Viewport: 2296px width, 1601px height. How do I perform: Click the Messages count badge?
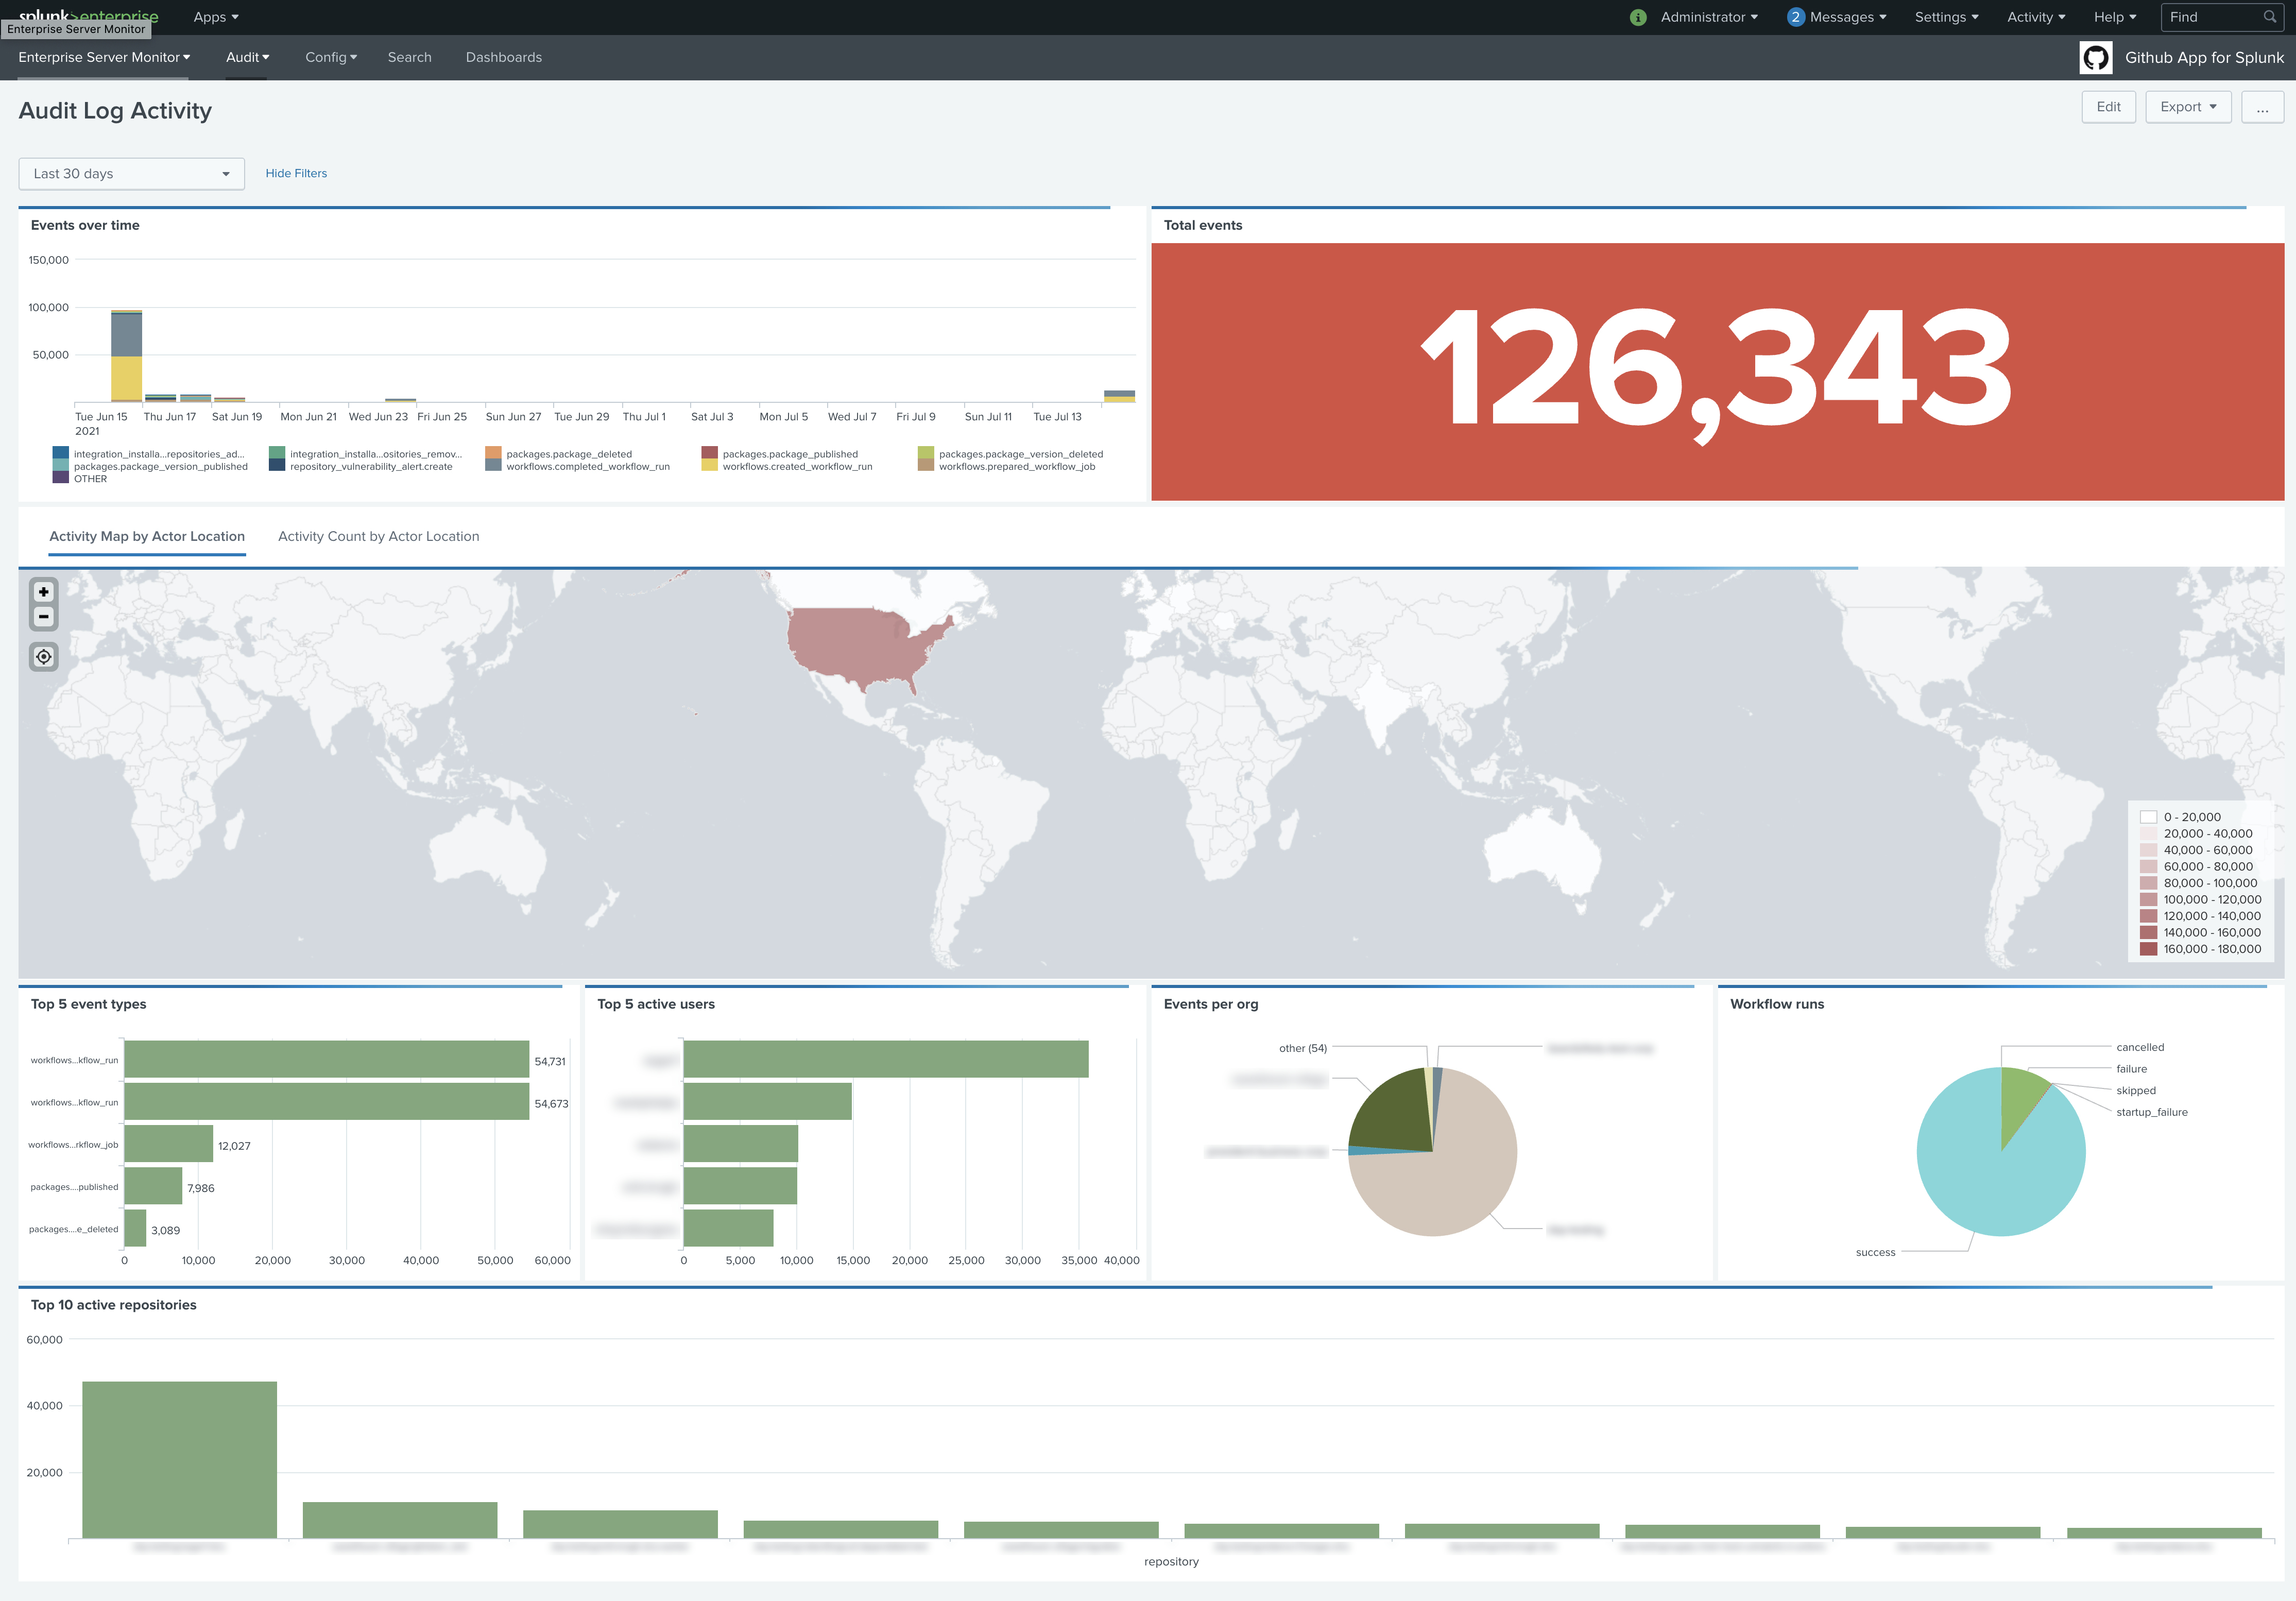click(x=1795, y=17)
